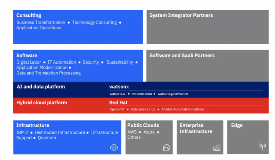Click the building icon in Enterprise Infrastructure

tap(217, 148)
